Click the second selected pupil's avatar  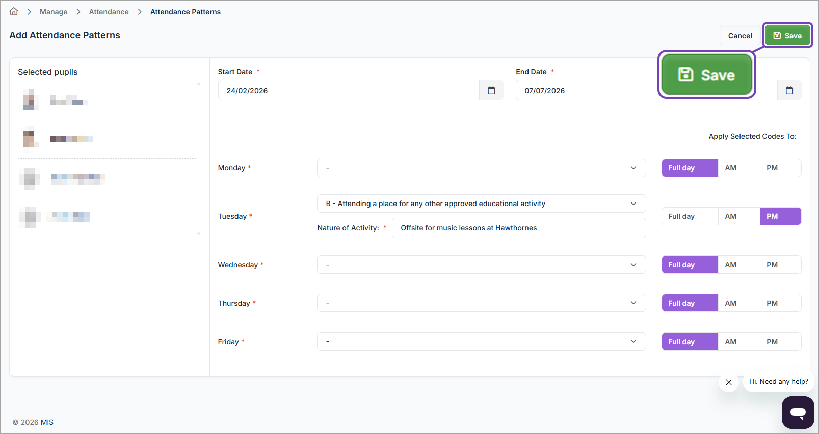click(30, 138)
